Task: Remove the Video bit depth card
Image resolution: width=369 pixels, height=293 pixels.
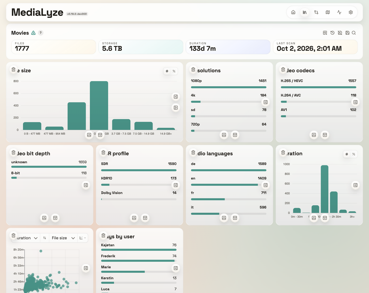Action: 14,153
